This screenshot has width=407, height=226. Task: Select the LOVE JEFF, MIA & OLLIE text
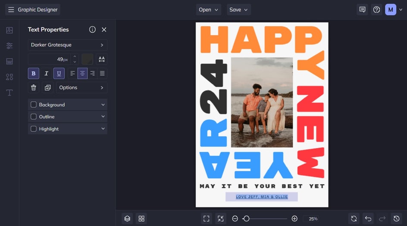(262, 197)
